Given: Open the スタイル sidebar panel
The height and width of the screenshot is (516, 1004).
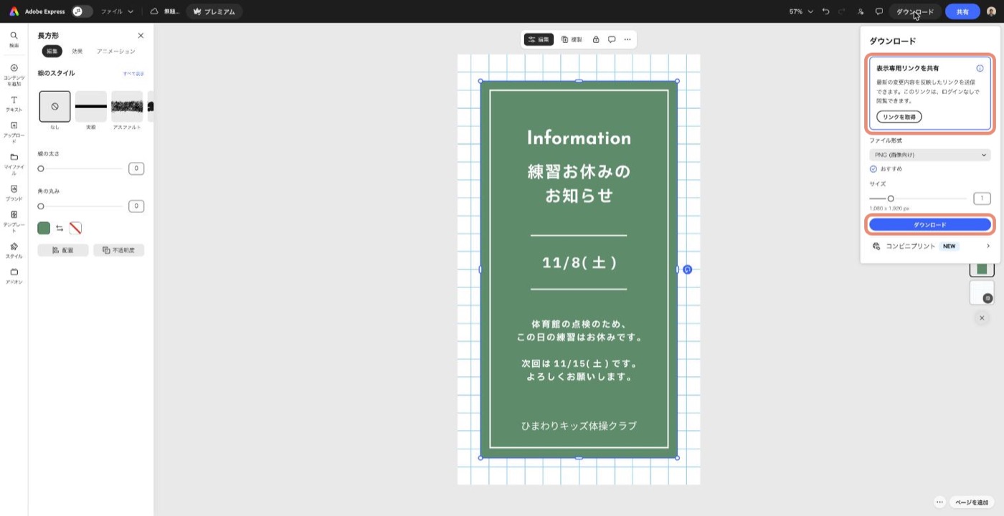Looking at the screenshot, I should coord(14,250).
